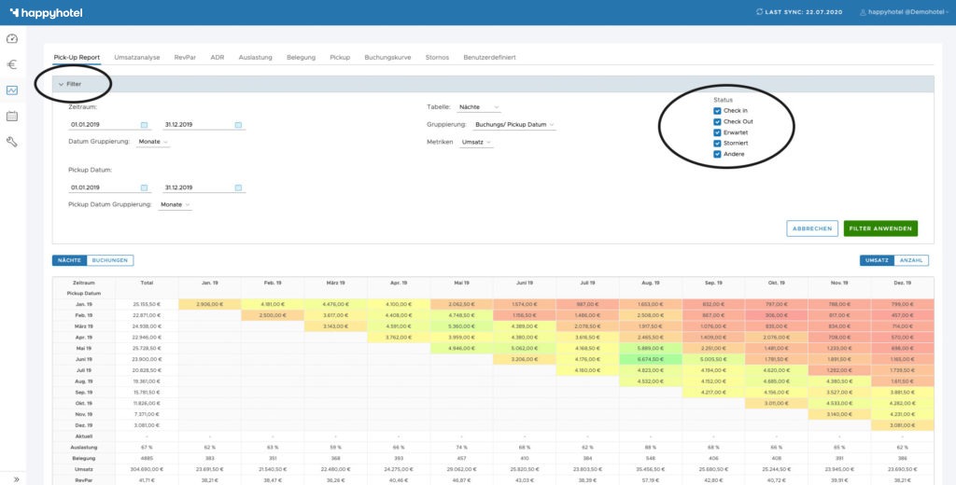
Task: Click the Auslastung row label
Action: click(83, 447)
